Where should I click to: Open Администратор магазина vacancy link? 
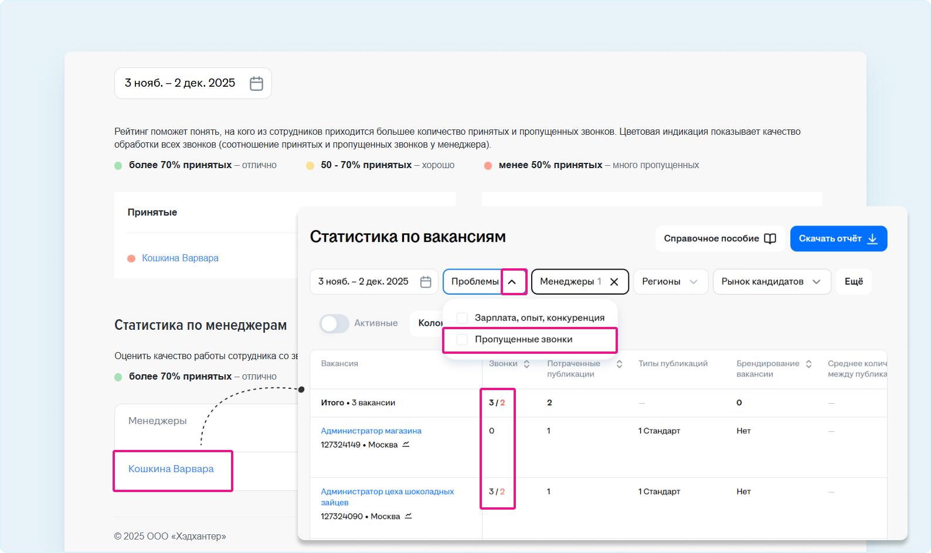point(371,431)
